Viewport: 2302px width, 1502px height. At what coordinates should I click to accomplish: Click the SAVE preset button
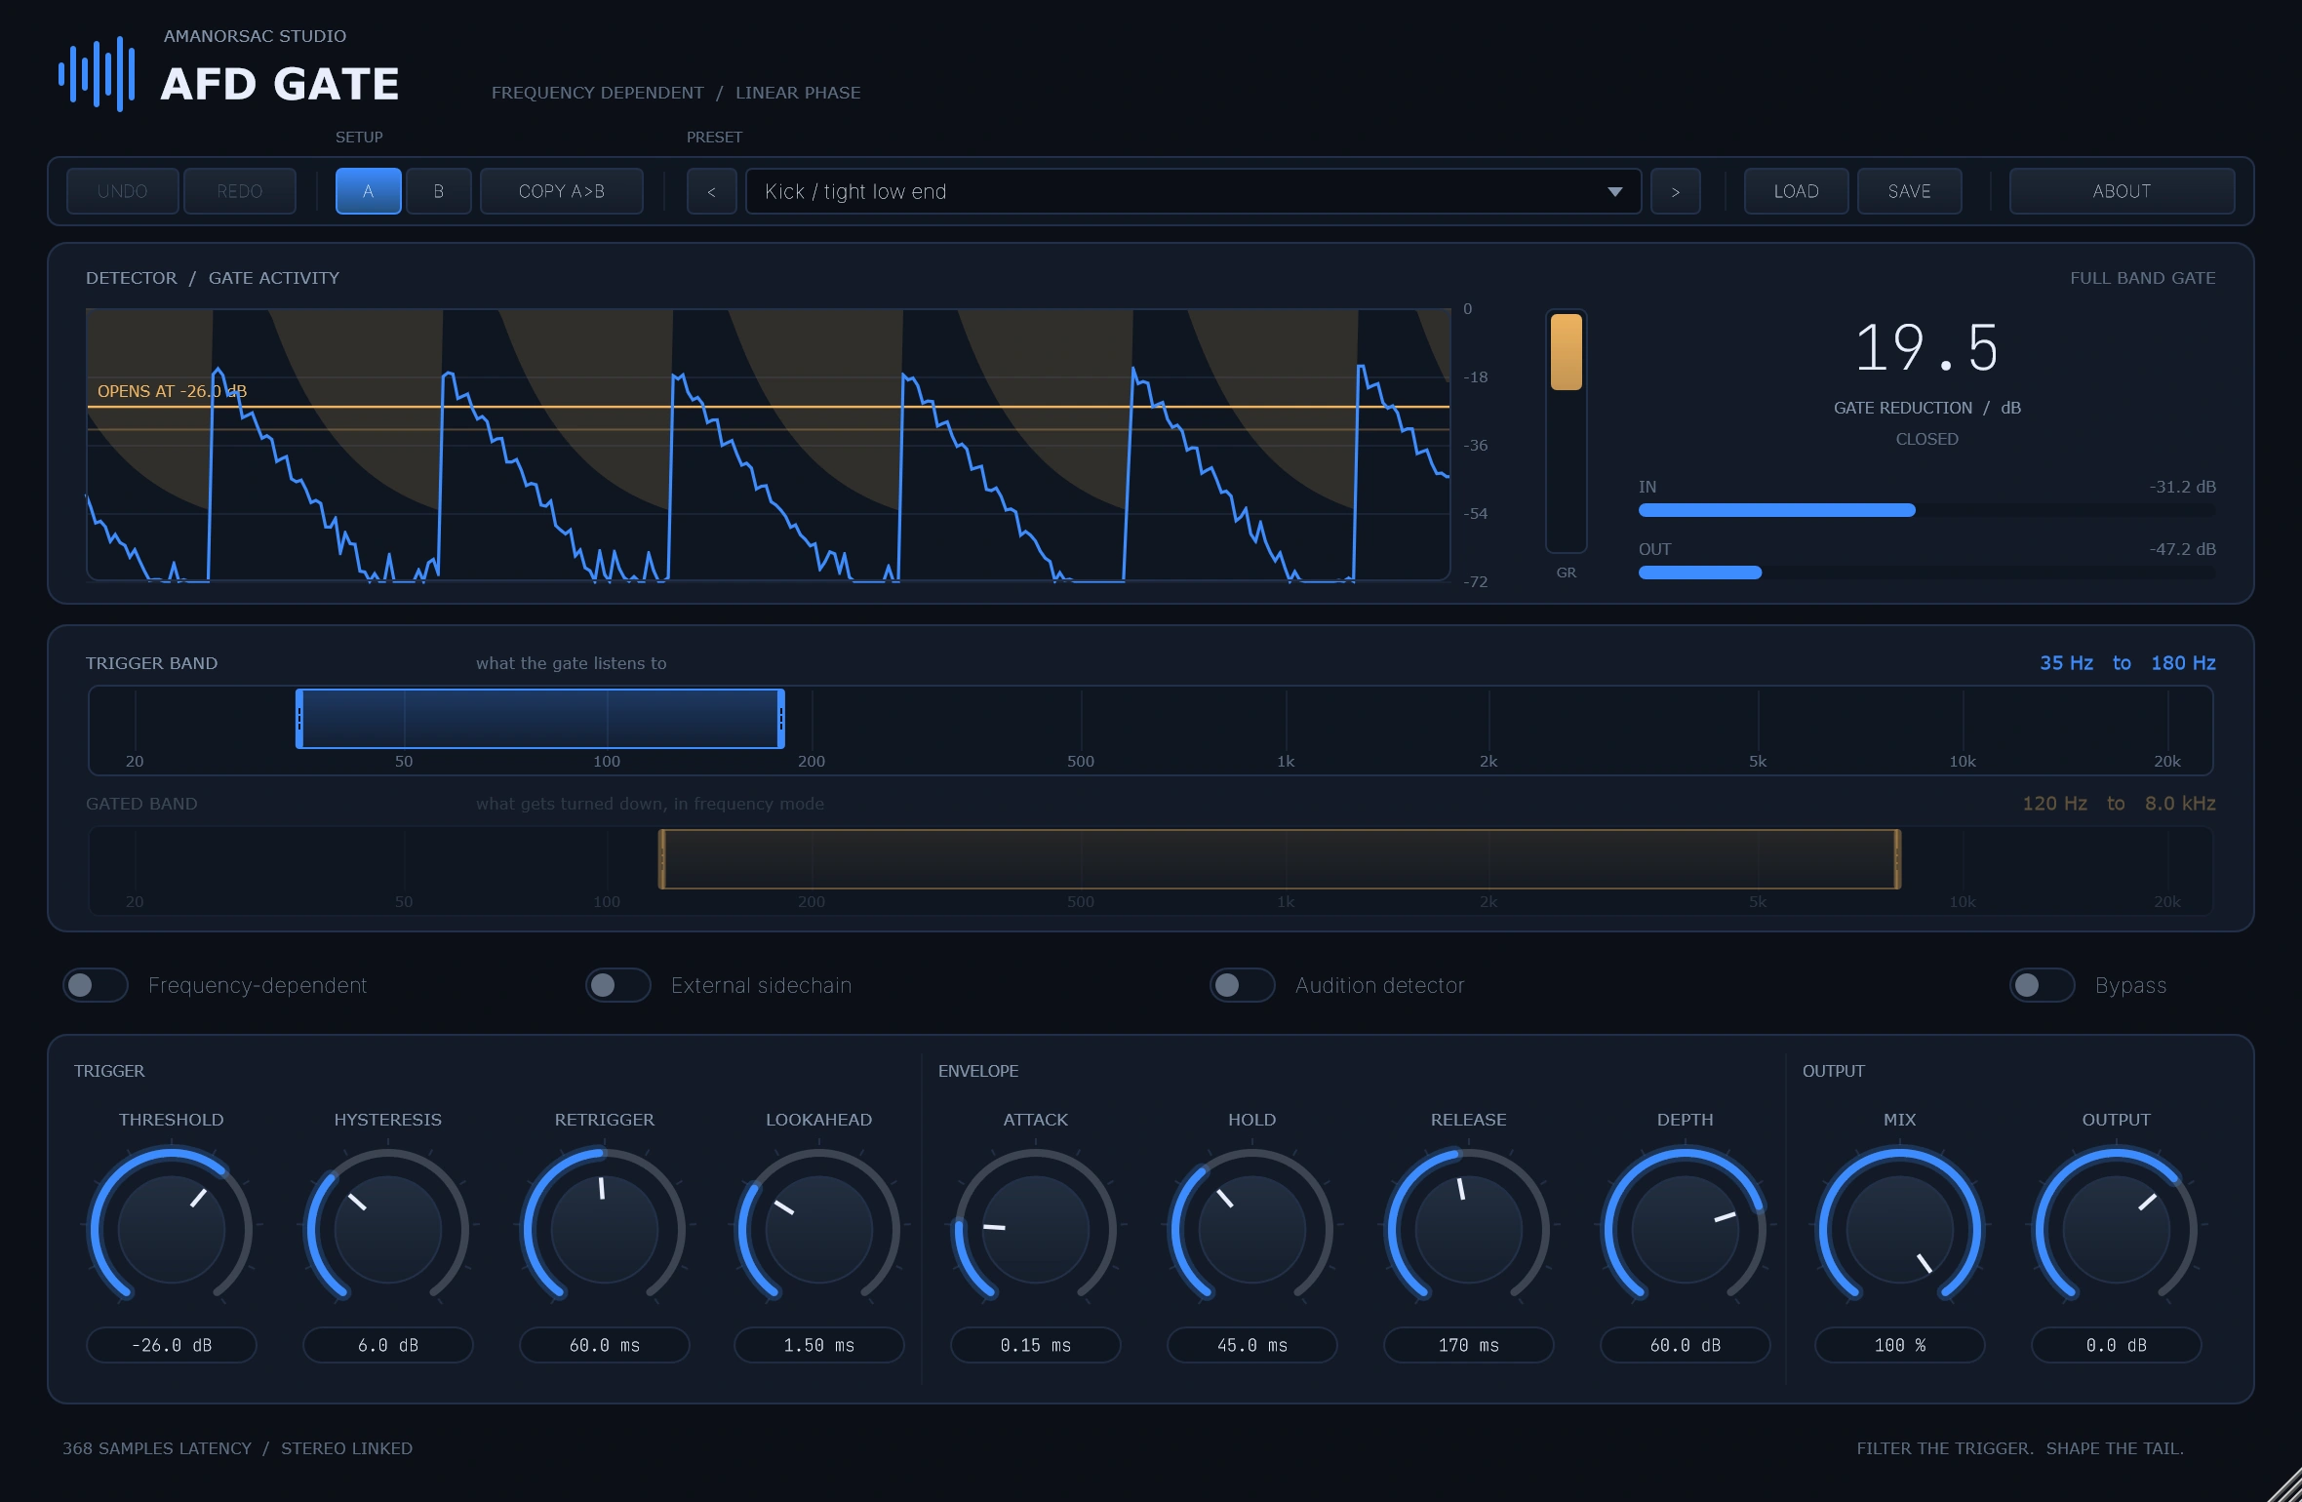1909,191
